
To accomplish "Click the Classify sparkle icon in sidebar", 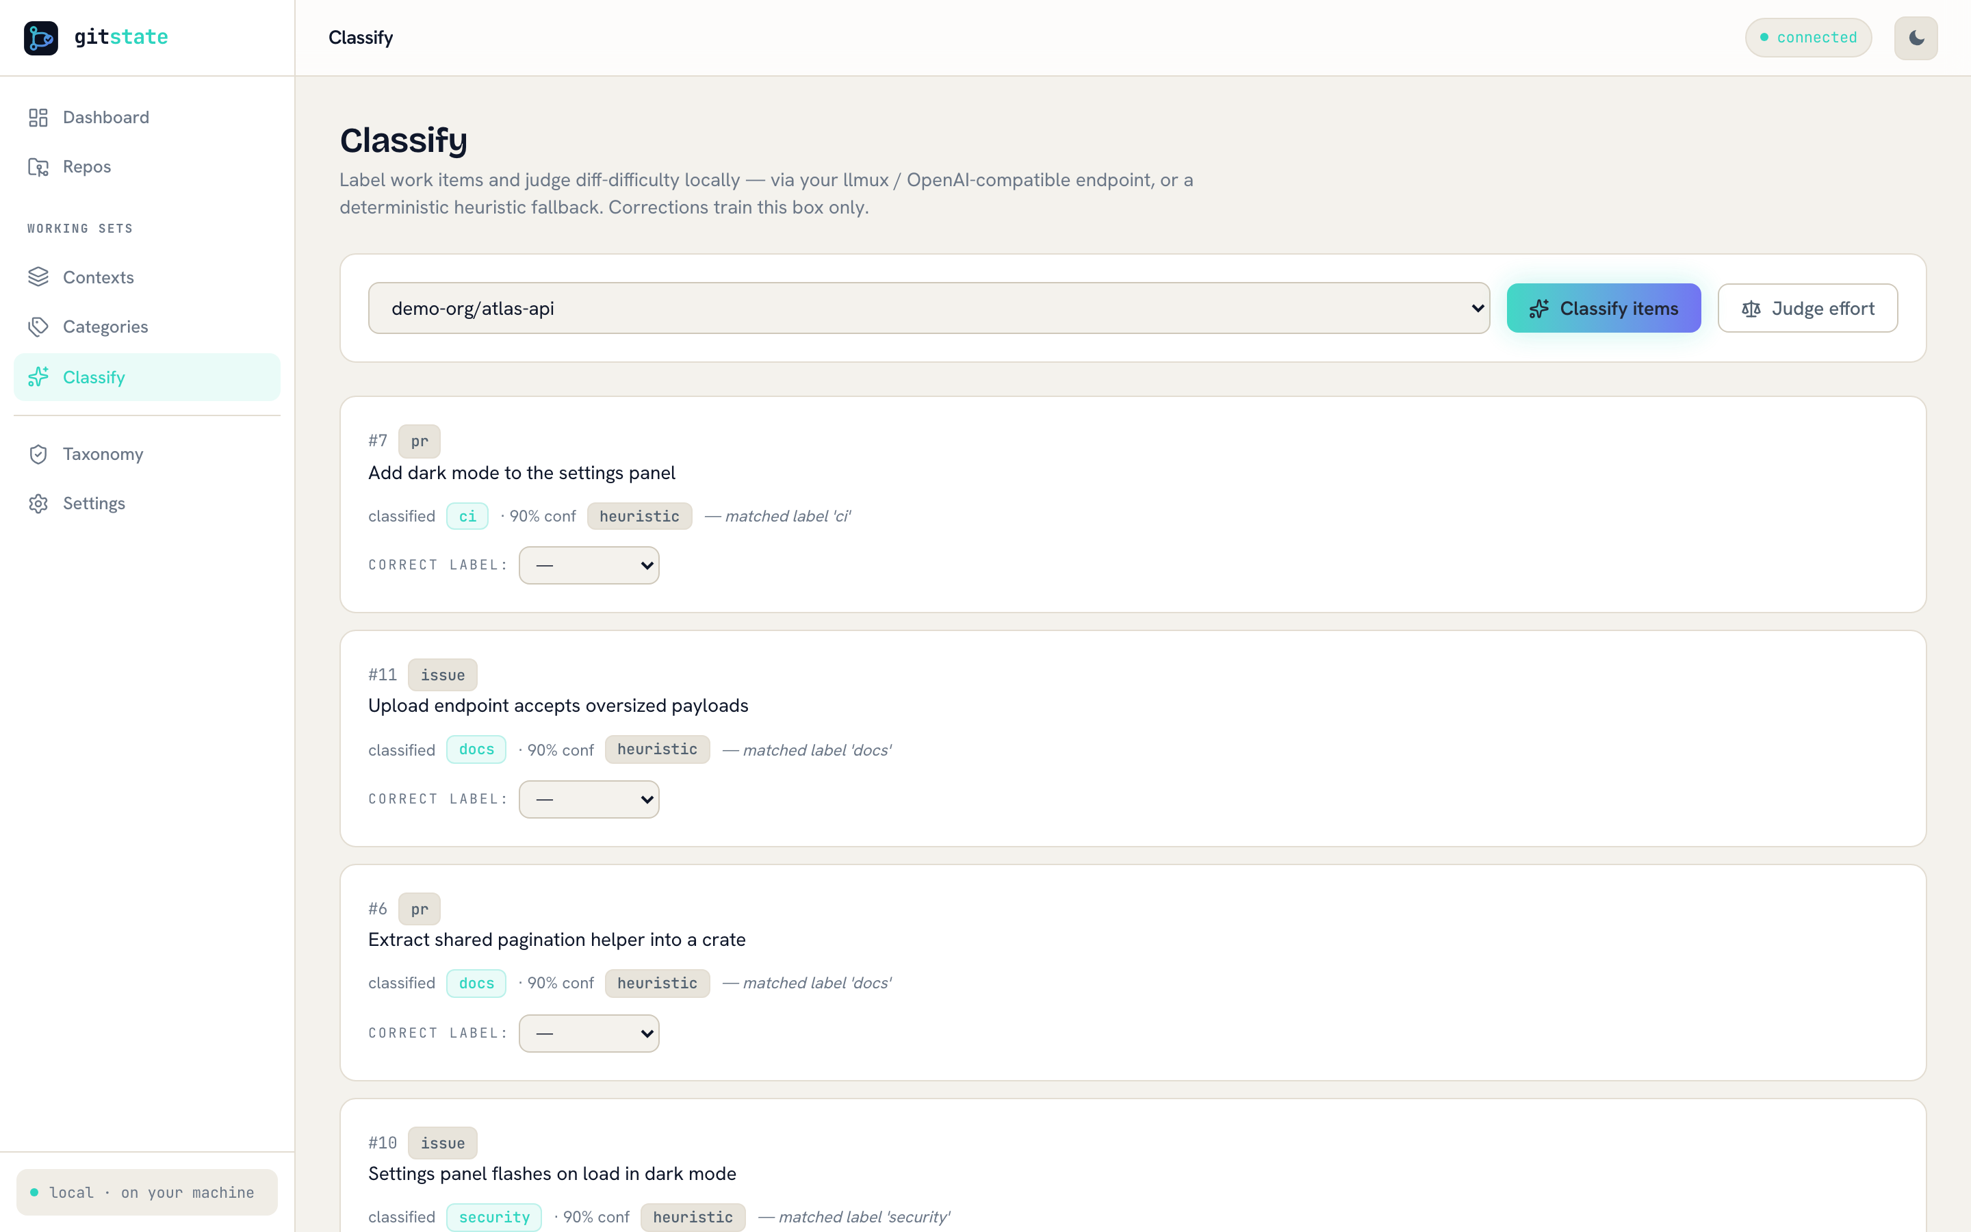I will click(38, 377).
